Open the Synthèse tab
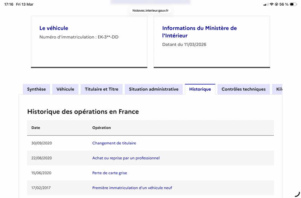Screen dimensions: 301x198 (x=36, y=89)
